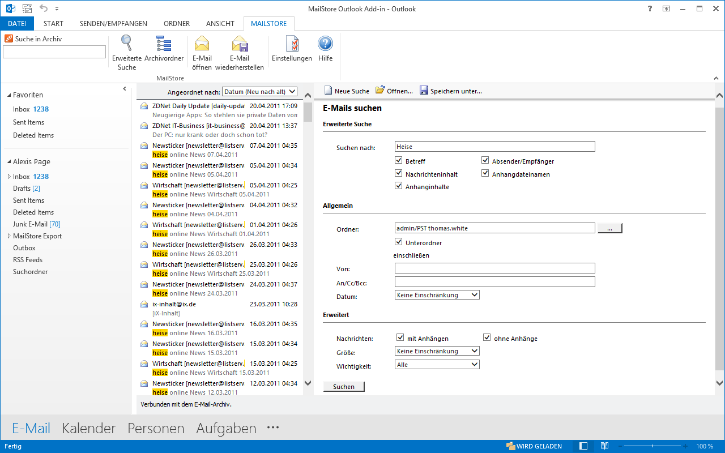Click the Suchen button
Image resolution: width=725 pixels, height=453 pixels.
[x=344, y=387]
